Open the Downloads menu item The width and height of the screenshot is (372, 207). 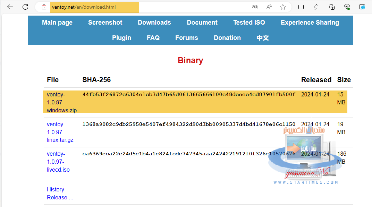[154, 23]
